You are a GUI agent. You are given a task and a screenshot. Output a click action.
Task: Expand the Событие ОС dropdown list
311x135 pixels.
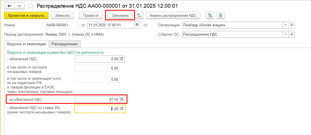[x=286, y=35]
